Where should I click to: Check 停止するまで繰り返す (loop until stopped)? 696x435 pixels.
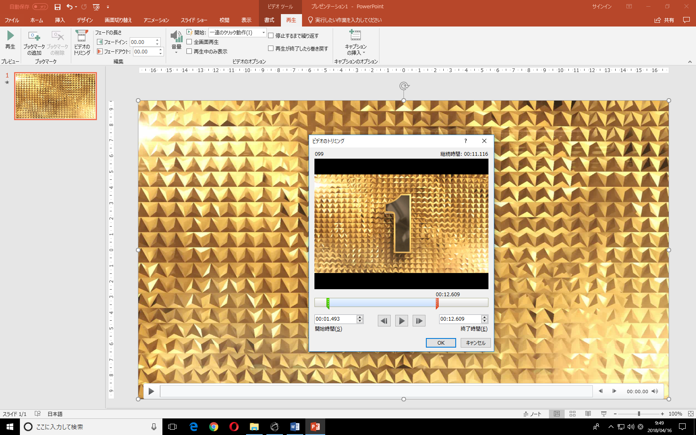(271, 36)
